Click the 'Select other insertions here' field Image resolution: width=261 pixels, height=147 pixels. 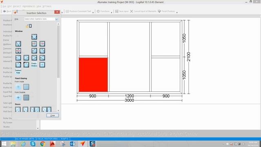[x=40, y=19]
